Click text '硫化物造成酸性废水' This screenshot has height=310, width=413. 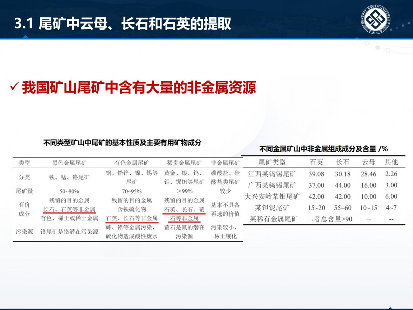[x=132, y=236]
